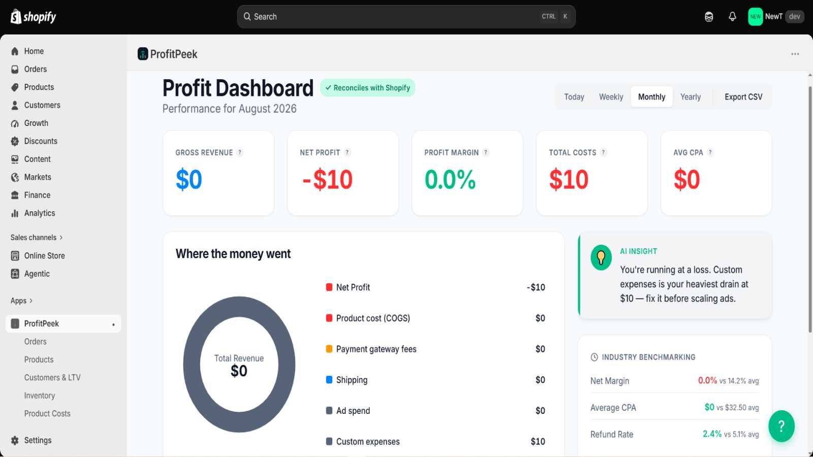Click the Settings gear icon in sidebar
The height and width of the screenshot is (457, 813).
pyautogui.click(x=15, y=440)
